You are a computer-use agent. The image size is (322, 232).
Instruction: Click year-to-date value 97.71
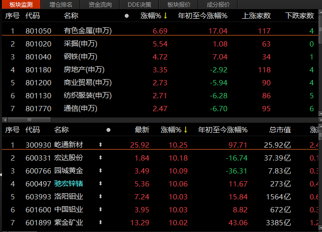[x=238, y=145]
